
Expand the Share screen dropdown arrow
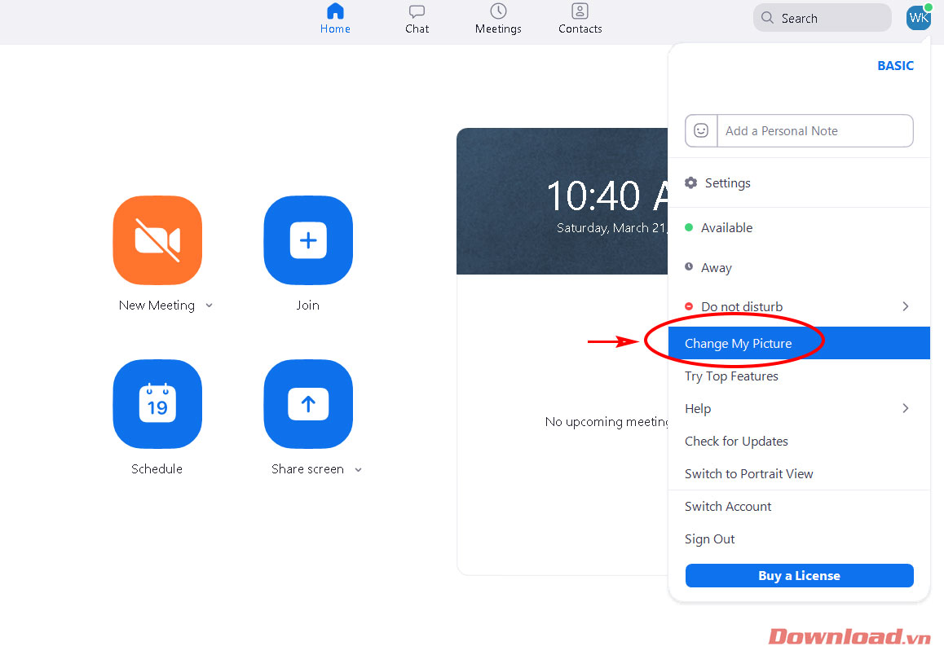coord(359,469)
